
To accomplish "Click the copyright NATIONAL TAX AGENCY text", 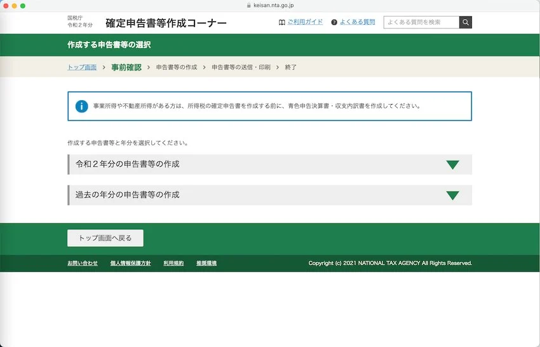I will [x=390, y=263].
